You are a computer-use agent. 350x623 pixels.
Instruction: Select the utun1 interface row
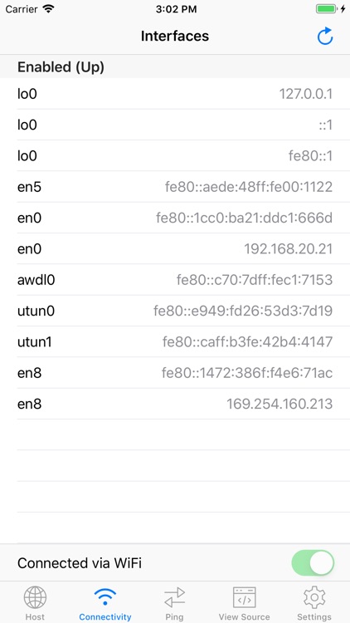pyautogui.click(x=175, y=341)
